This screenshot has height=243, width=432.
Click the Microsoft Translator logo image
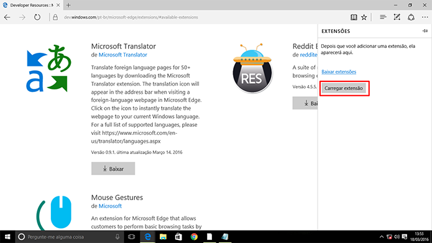tap(48, 68)
